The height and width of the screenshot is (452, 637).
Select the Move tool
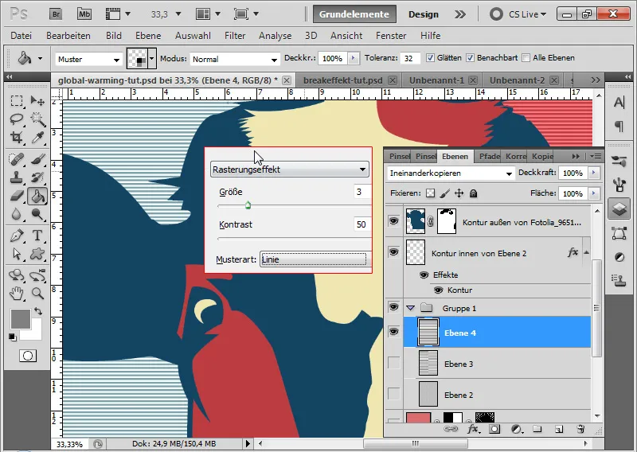click(x=37, y=100)
